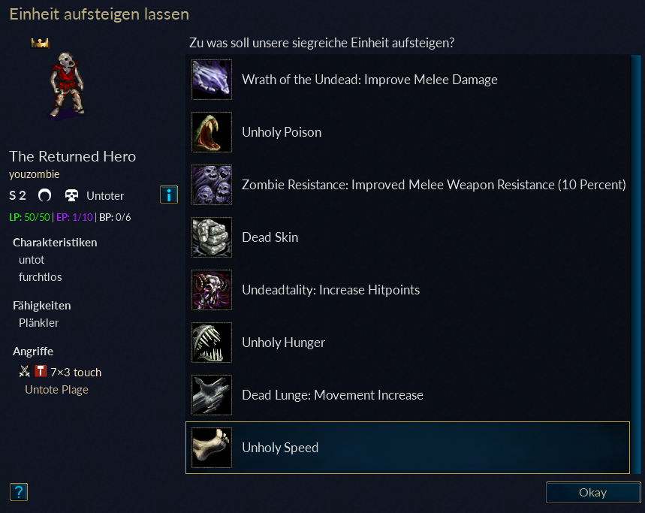Click the Untote Plage attack special
The width and height of the screenshot is (645, 513).
click(57, 390)
